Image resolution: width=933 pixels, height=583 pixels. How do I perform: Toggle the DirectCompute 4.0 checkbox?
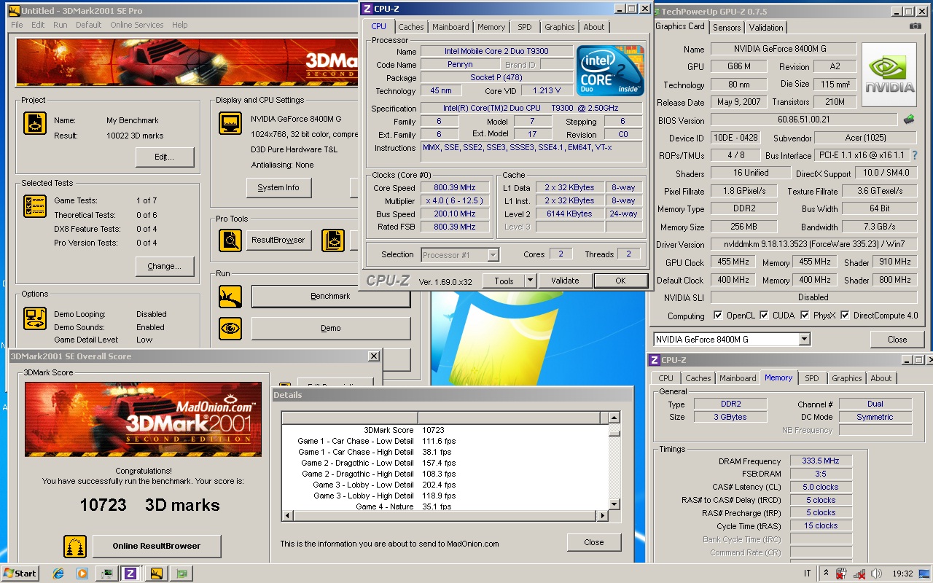tap(845, 316)
